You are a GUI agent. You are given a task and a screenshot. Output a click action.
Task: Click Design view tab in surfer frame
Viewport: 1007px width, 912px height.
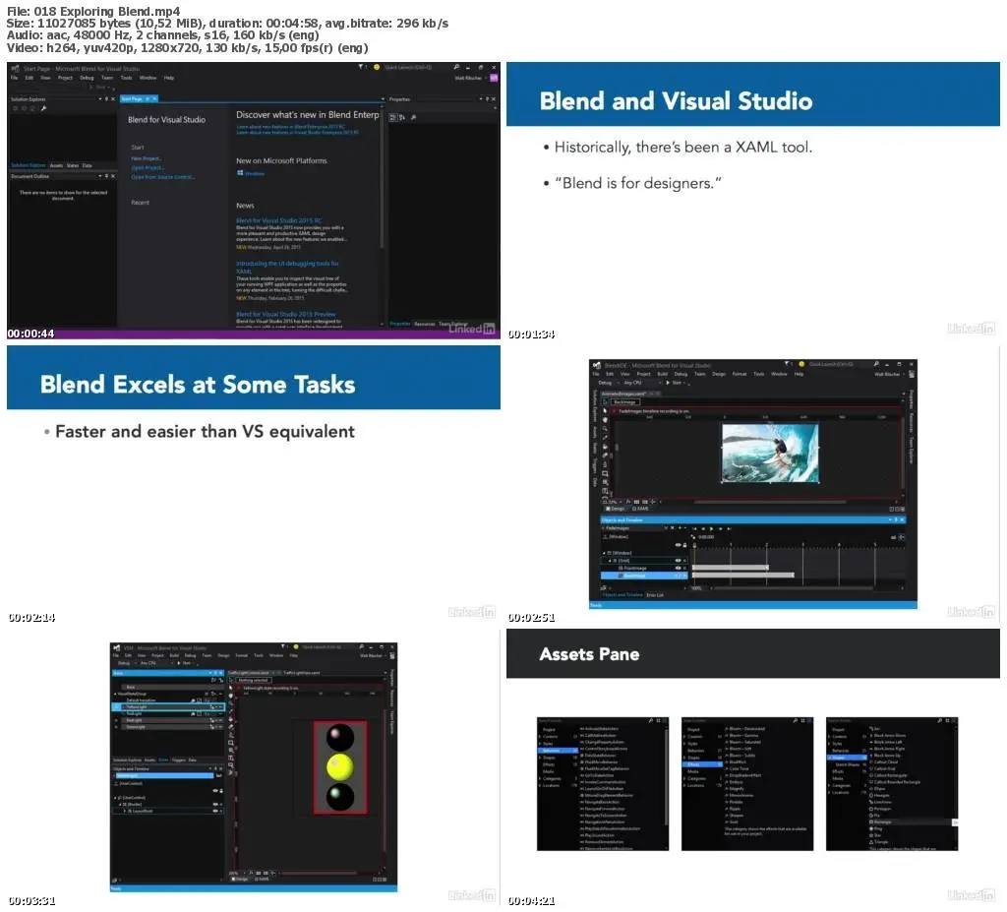pos(617,509)
